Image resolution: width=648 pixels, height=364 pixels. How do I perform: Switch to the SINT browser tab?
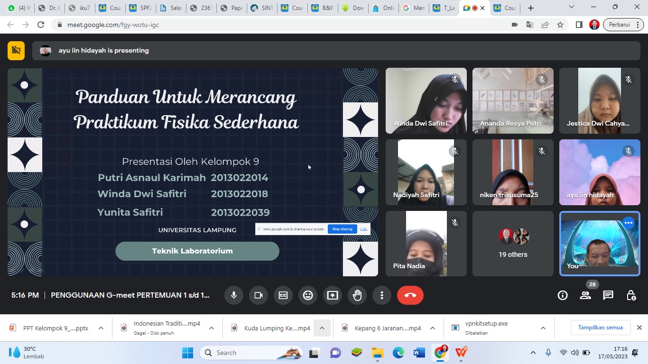coord(263,8)
